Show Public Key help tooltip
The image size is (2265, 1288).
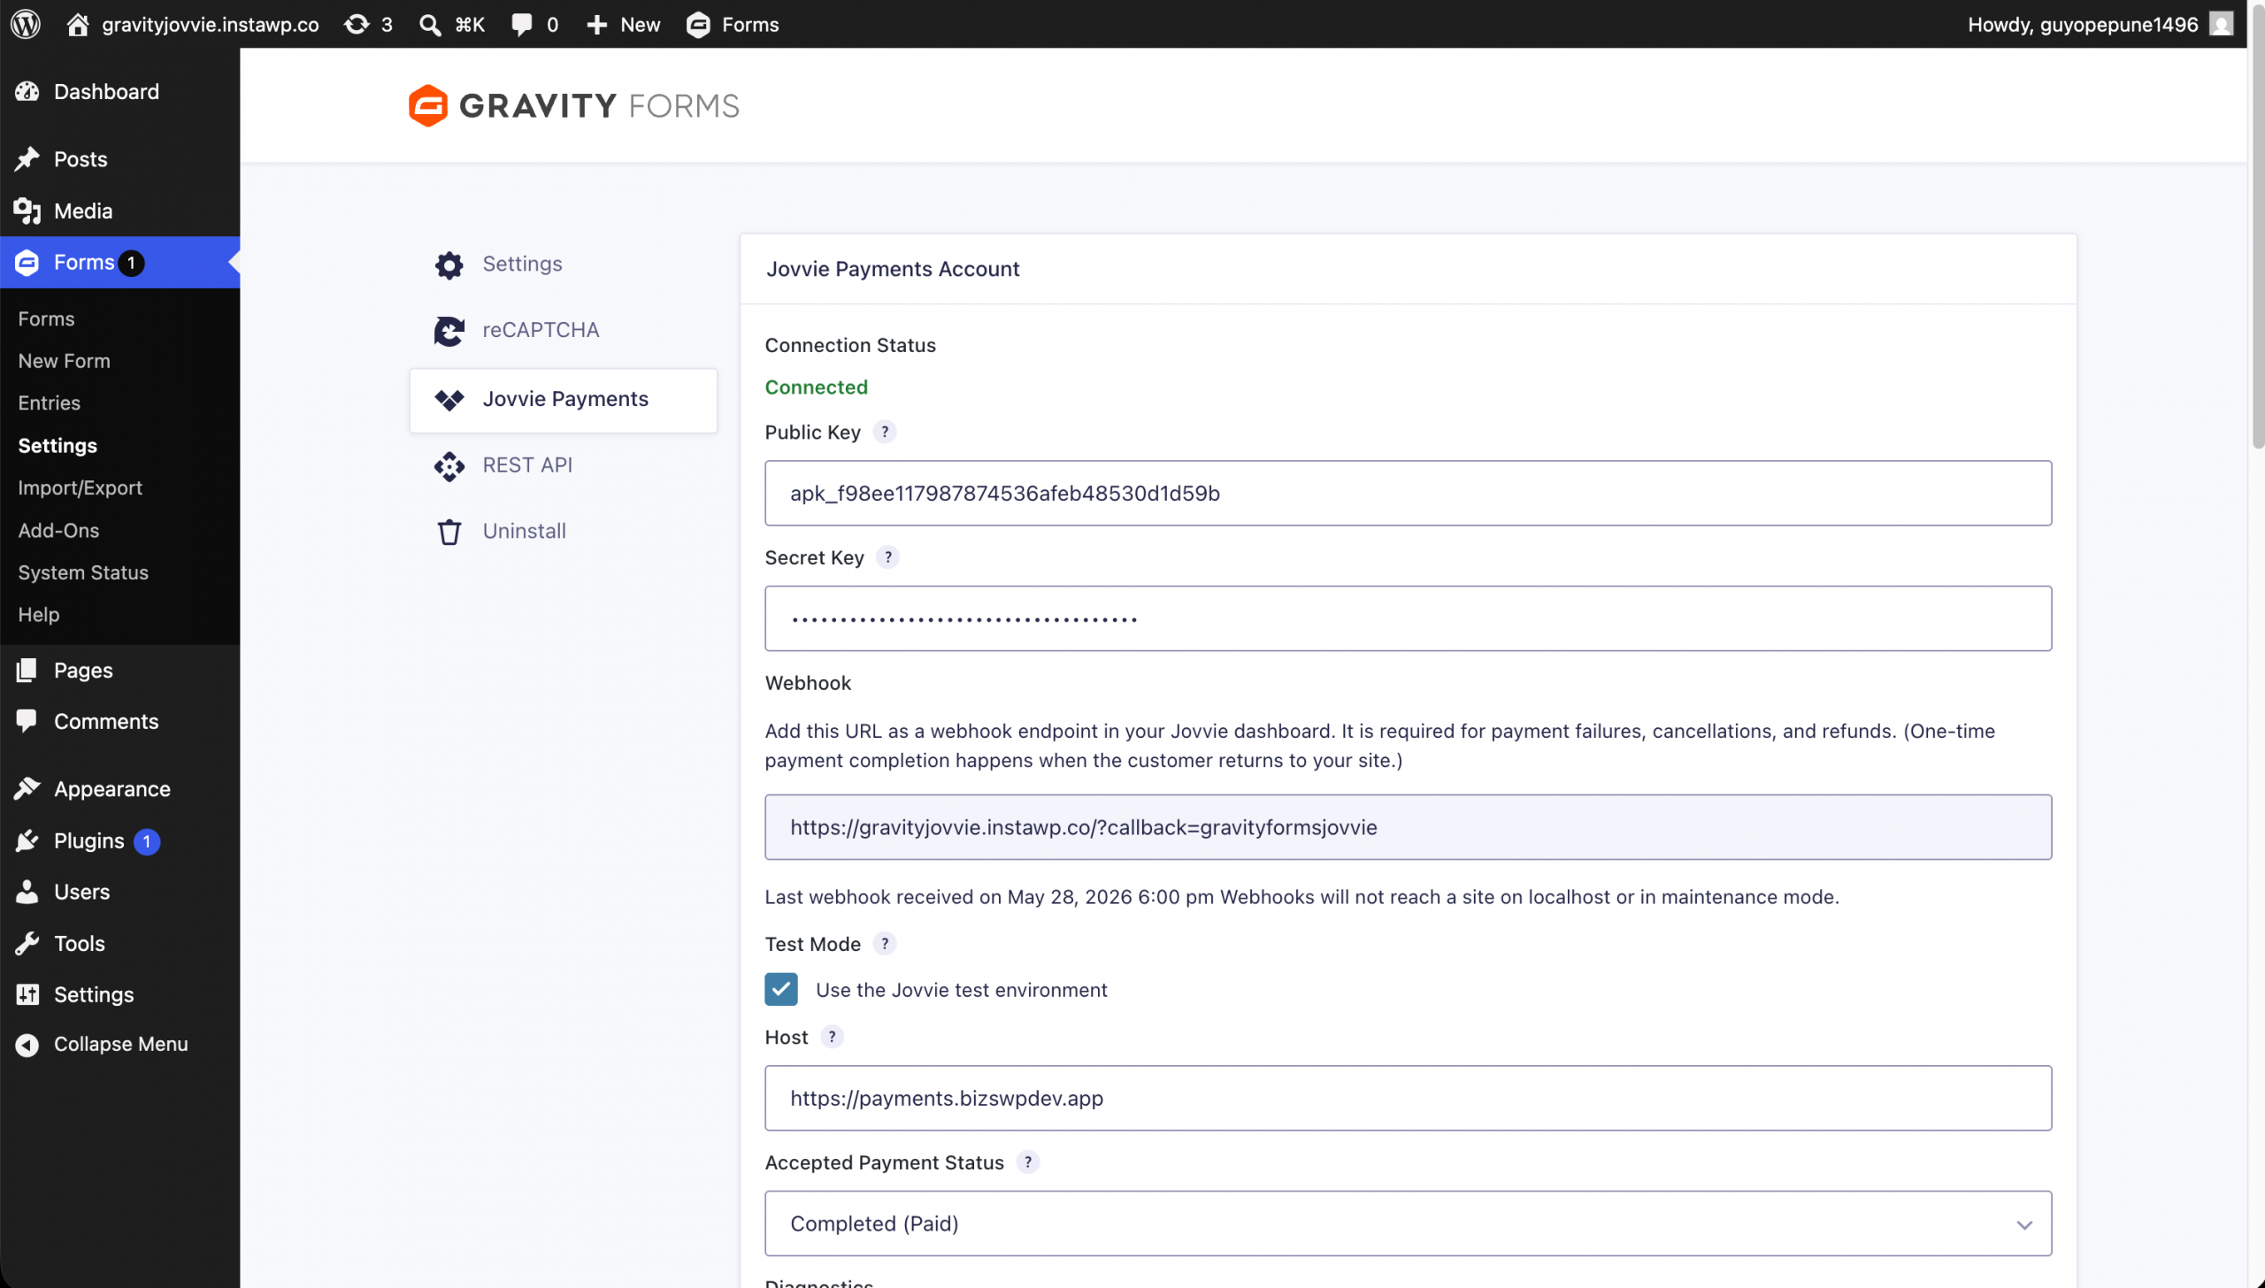click(885, 432)
